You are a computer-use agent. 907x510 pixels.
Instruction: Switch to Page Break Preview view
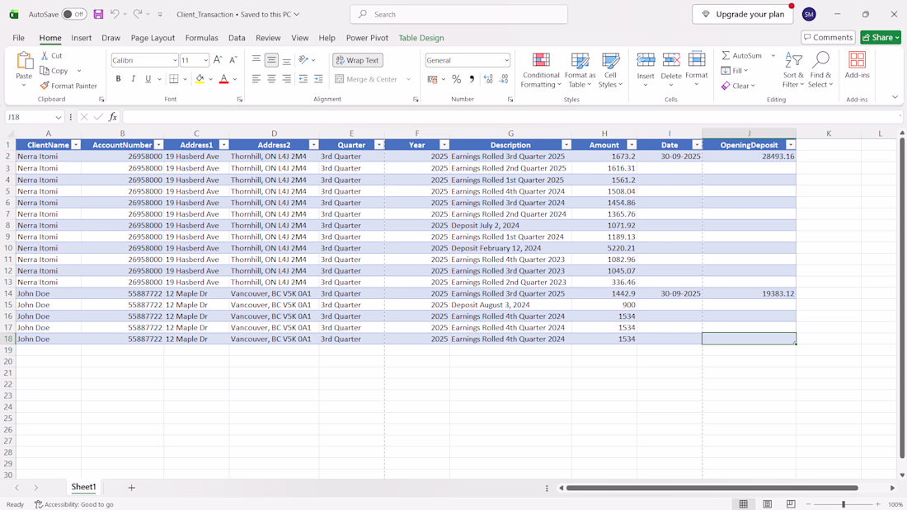[x=791, y=504]
